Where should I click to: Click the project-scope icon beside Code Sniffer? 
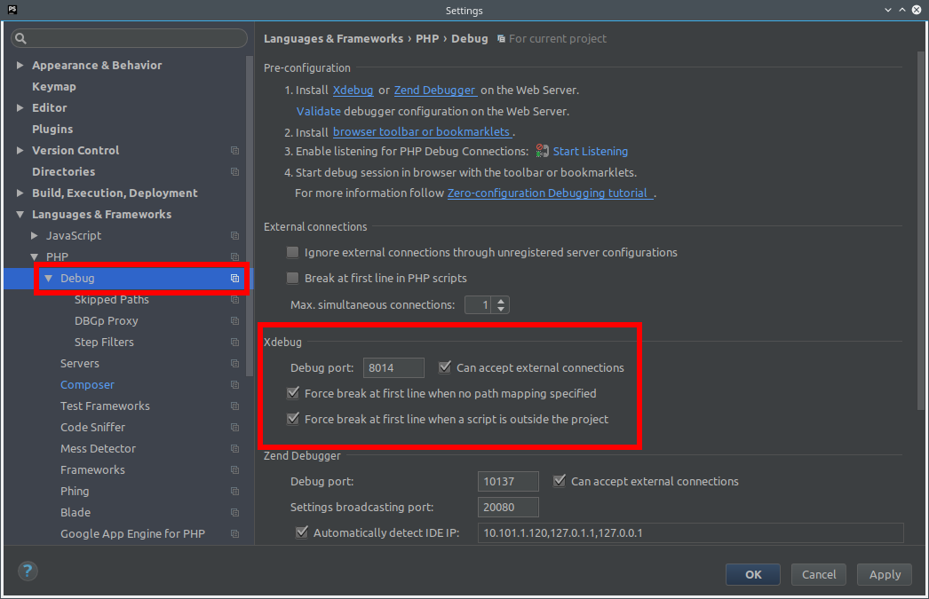(x=234, y=428)
